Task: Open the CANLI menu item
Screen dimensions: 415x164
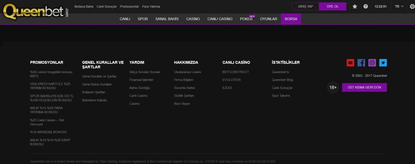Action: point(125,19)
